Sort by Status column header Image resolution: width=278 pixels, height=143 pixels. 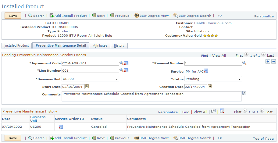coord(97,119)
